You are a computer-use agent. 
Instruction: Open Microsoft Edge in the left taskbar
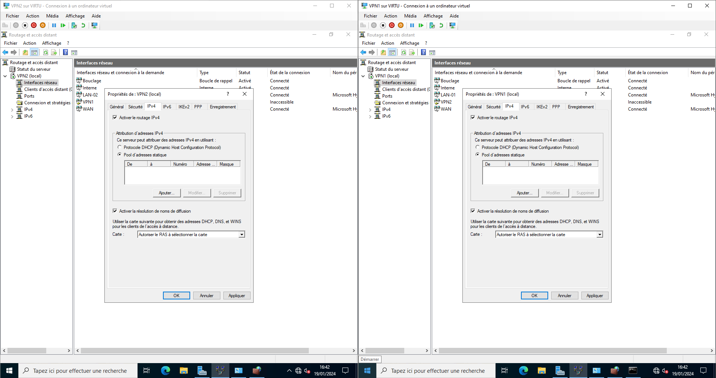(x=165, y=371)
